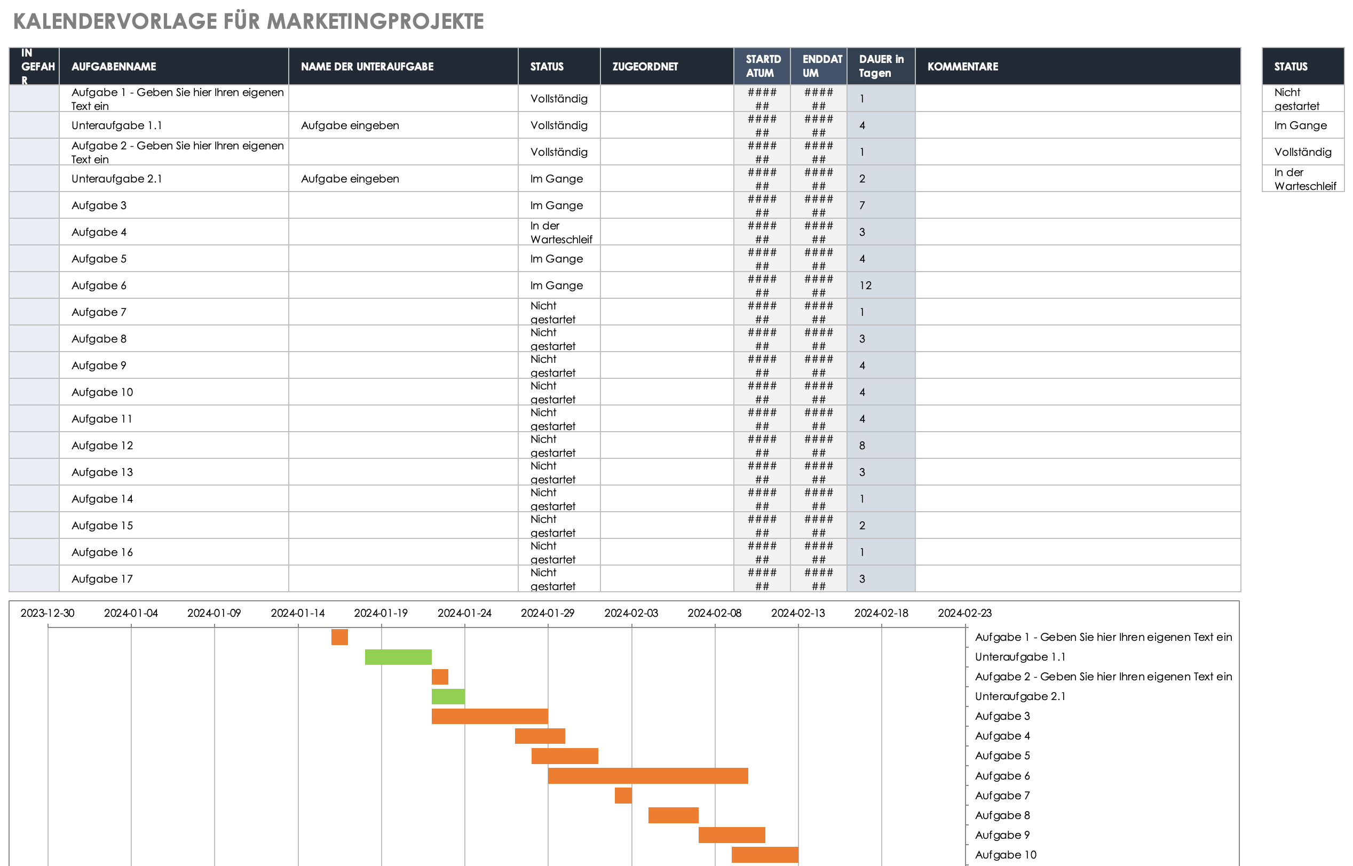Select the status cell of Aufgabe 14
The height and width of the screenshot is (866, 1353).
click(x=559, y=499)
